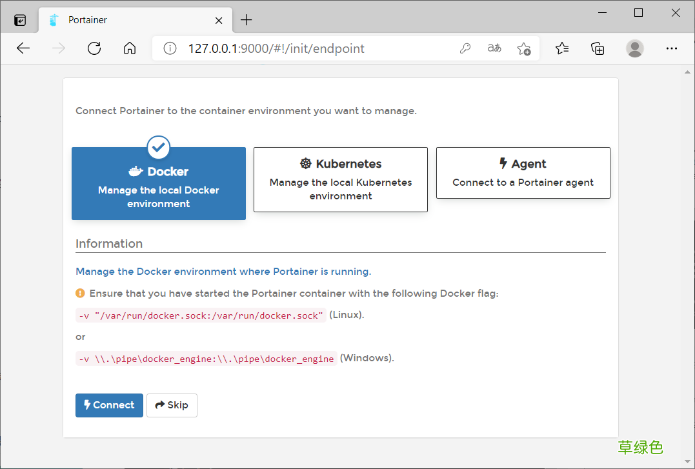
Task: Open a new browser tab
Action: tap(246, 19)
